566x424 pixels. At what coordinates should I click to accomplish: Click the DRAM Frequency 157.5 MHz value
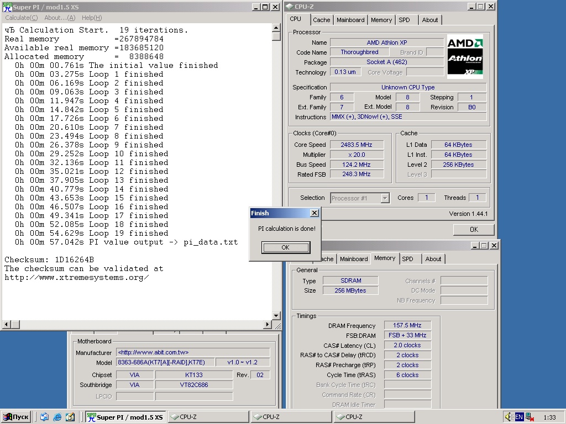click(407, 325)
